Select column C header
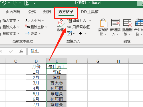143x107 pixels. (16, 61)
